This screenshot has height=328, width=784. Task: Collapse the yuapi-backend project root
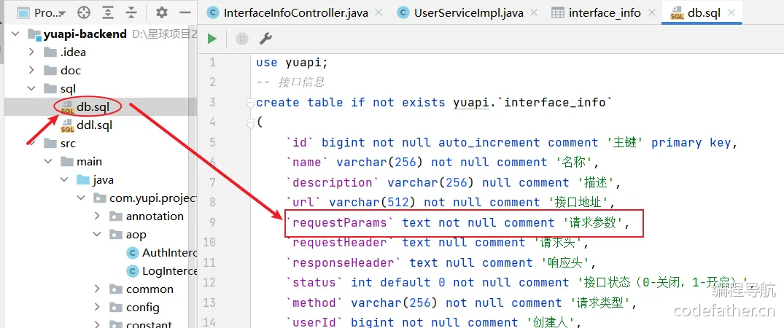15,34
